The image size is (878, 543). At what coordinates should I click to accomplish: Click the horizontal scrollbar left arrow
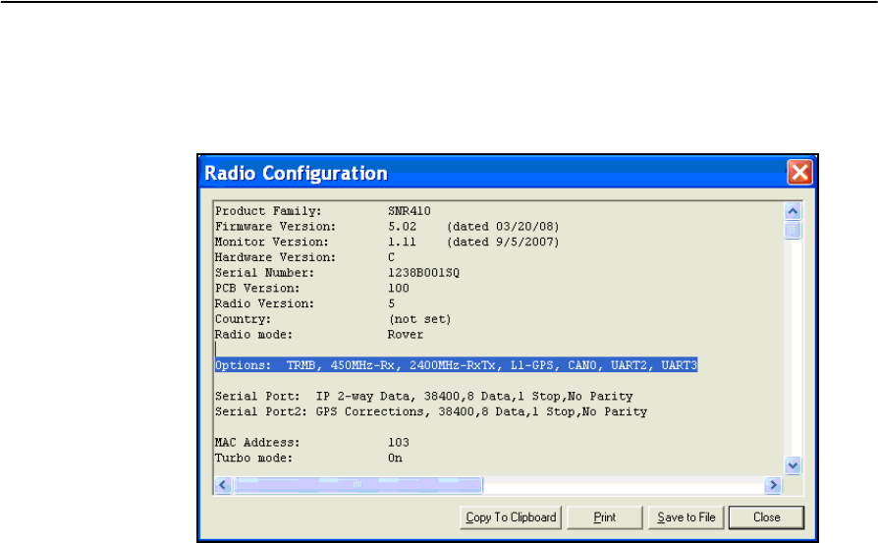point(223,485)
